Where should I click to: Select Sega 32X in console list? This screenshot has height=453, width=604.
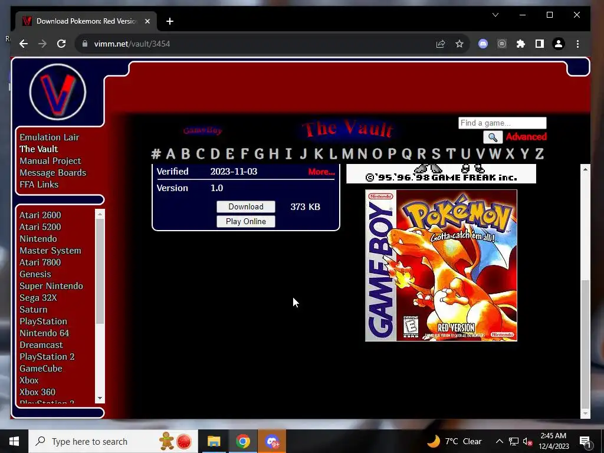(38, 298)
